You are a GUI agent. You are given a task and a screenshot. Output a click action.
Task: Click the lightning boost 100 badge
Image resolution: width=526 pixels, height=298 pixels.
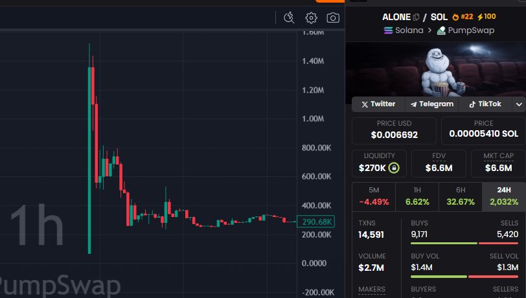coord(486,17)
